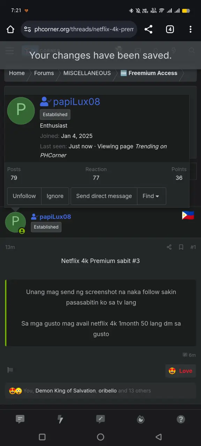Tap the lightning bolt icon in bottom bar
This screenshot has width=201, height=446.
tap(60, 420)
